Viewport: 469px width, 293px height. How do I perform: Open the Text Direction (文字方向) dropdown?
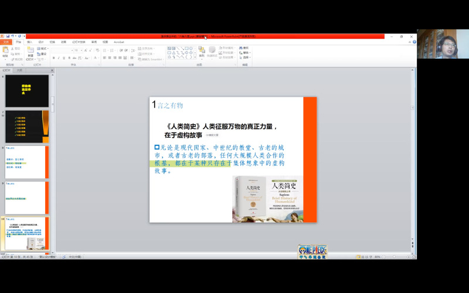tap(147, 49)
